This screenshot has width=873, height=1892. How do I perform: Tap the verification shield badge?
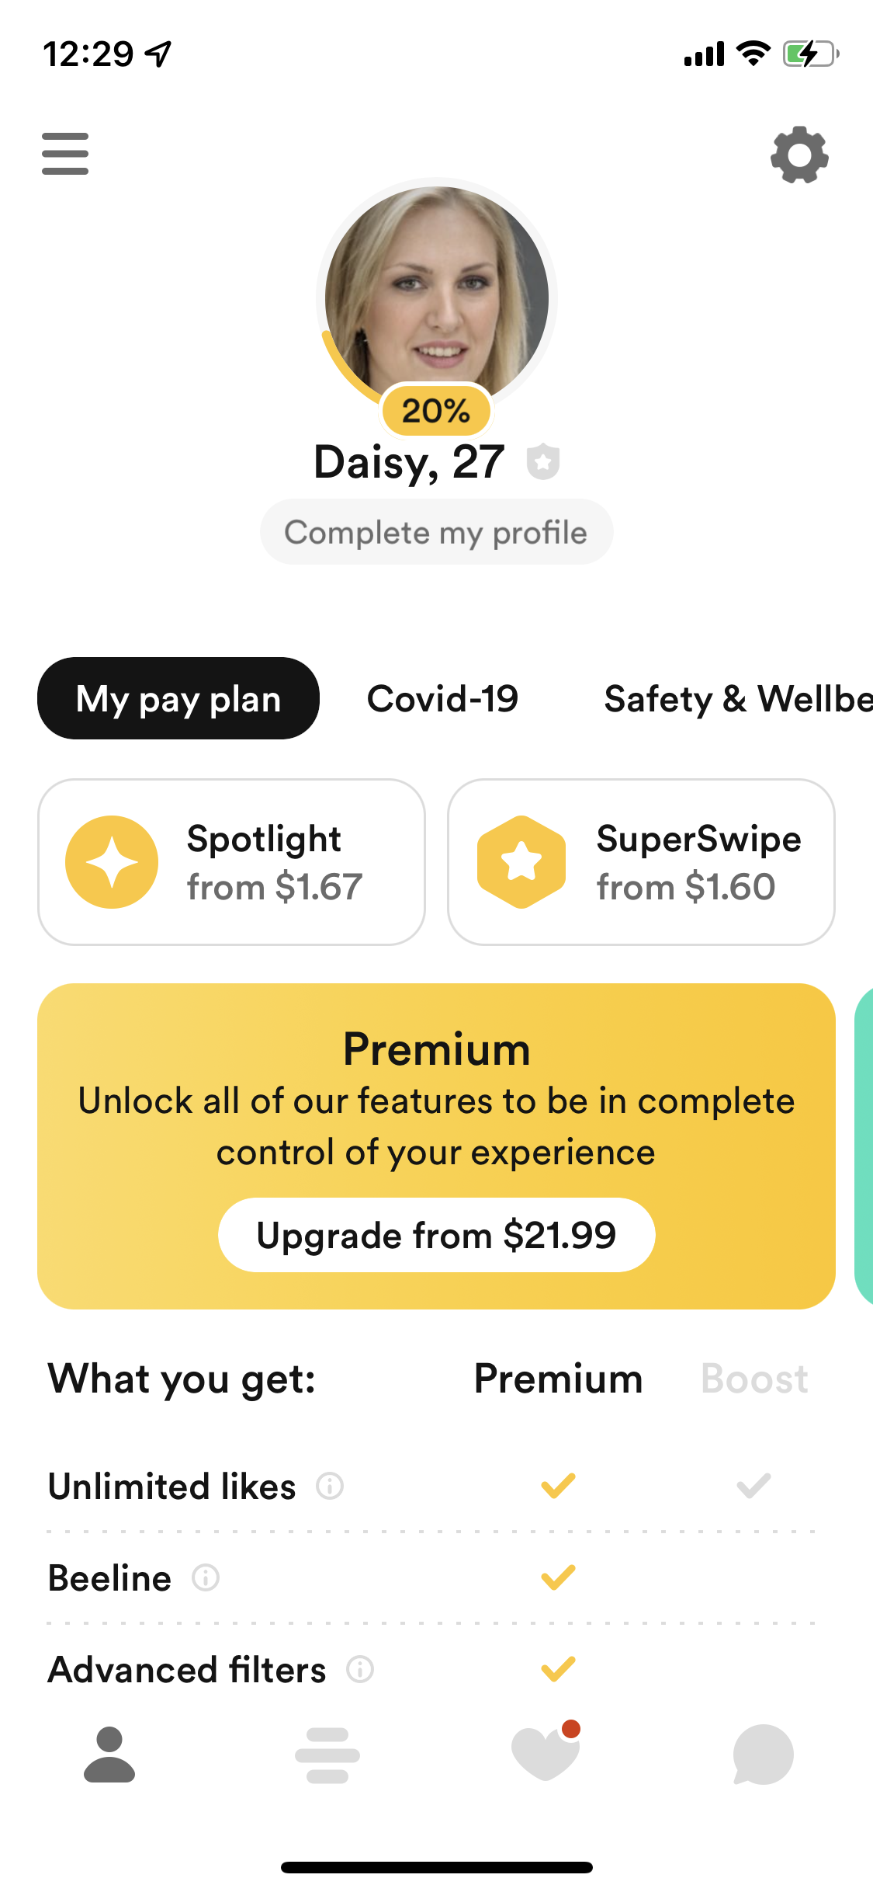[543, 462]
